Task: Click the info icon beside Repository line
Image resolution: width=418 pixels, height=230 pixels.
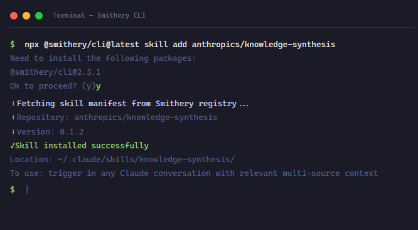Action: coord(13,118)
